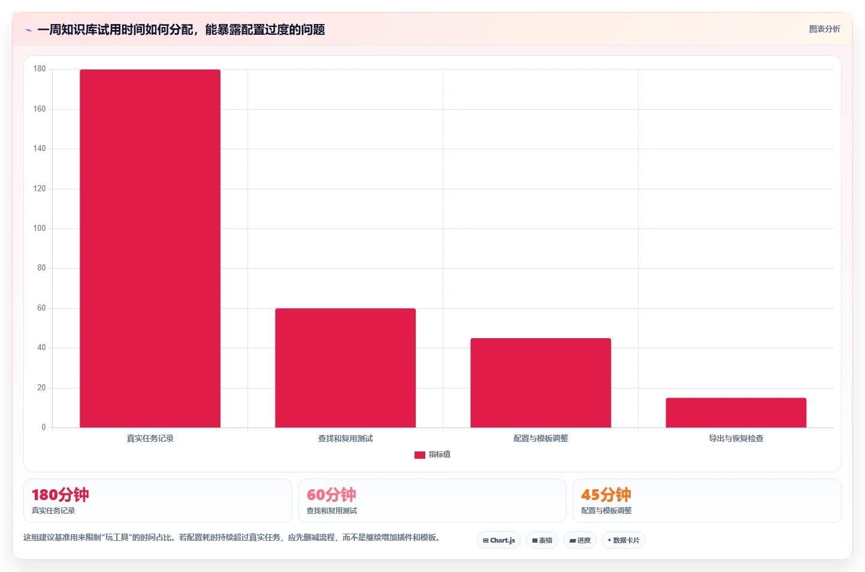The height and width of the screenshot is (572, 865).
Task: Click the 查找和复用测试 bar in the chart
Action: [346, 368]
